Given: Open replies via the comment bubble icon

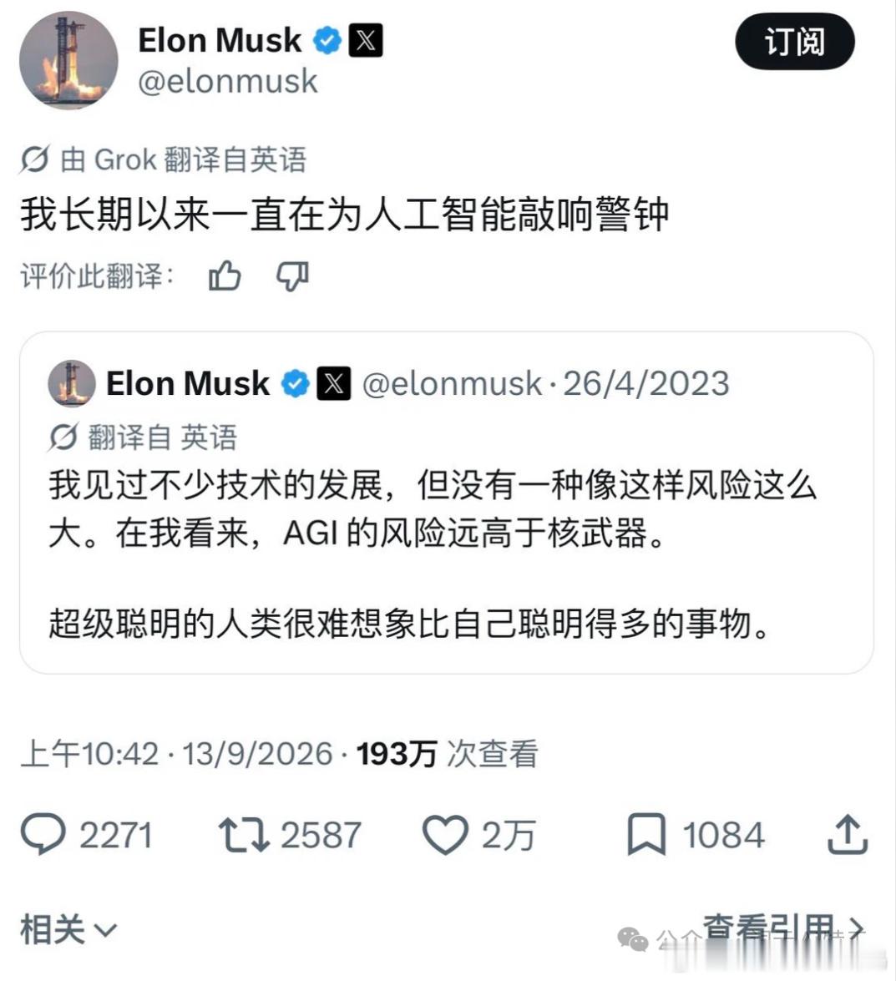Looking at the screenshot, I should [43, 834].
